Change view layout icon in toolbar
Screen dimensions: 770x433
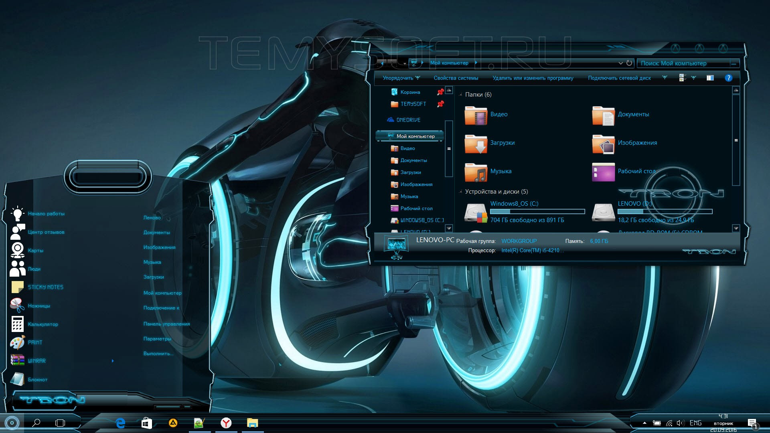pyautogui.click(x=682, y=78)
